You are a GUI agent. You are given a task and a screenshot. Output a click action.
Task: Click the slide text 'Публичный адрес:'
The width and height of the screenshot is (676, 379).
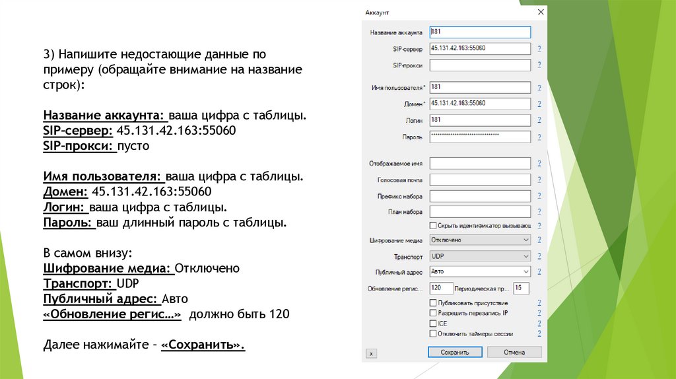click(x=100, y=299)
